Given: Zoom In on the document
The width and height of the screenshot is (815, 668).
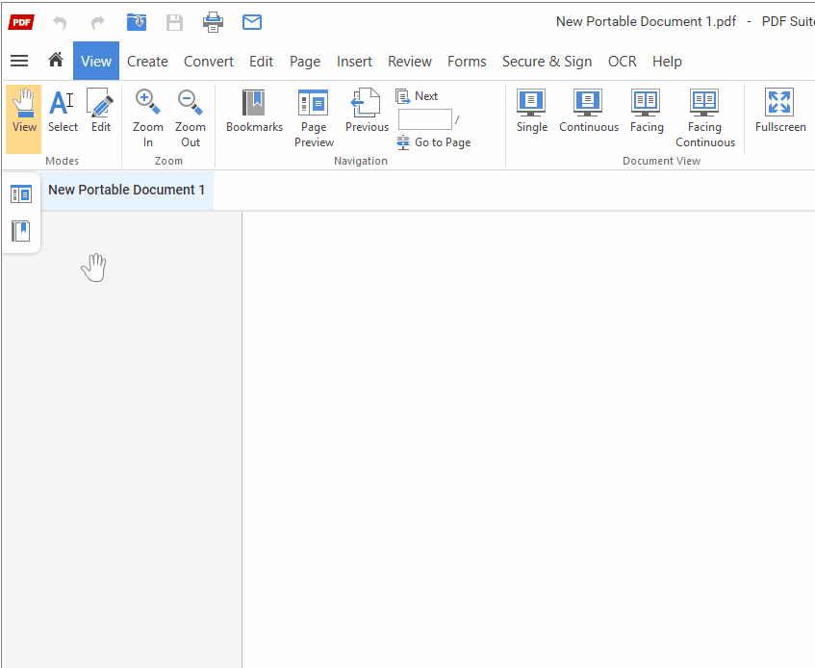Looking at the screenshot, I should tap(147, 118).
